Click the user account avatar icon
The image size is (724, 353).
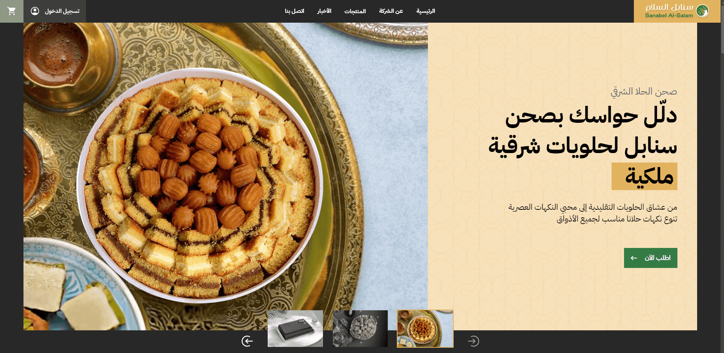click(x=35, y=11)
